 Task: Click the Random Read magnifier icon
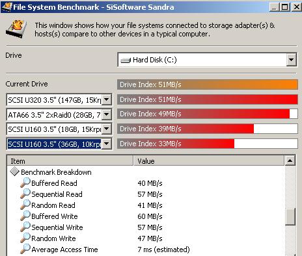tap(25, 205)
